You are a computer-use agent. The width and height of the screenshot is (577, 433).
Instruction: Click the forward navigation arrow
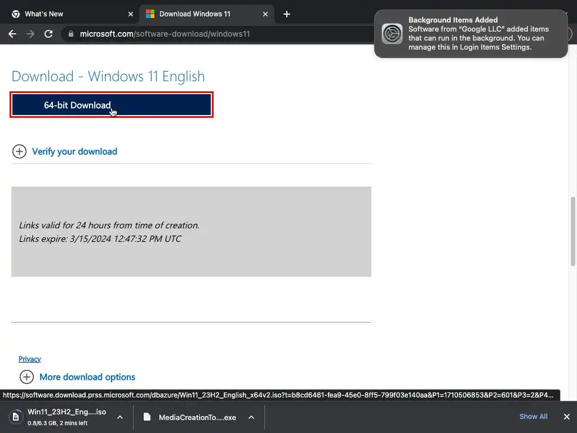tap(30, 34)
